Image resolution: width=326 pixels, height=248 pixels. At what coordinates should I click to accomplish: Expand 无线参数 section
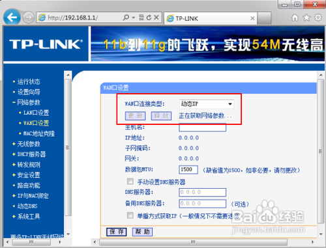[29, 144]
